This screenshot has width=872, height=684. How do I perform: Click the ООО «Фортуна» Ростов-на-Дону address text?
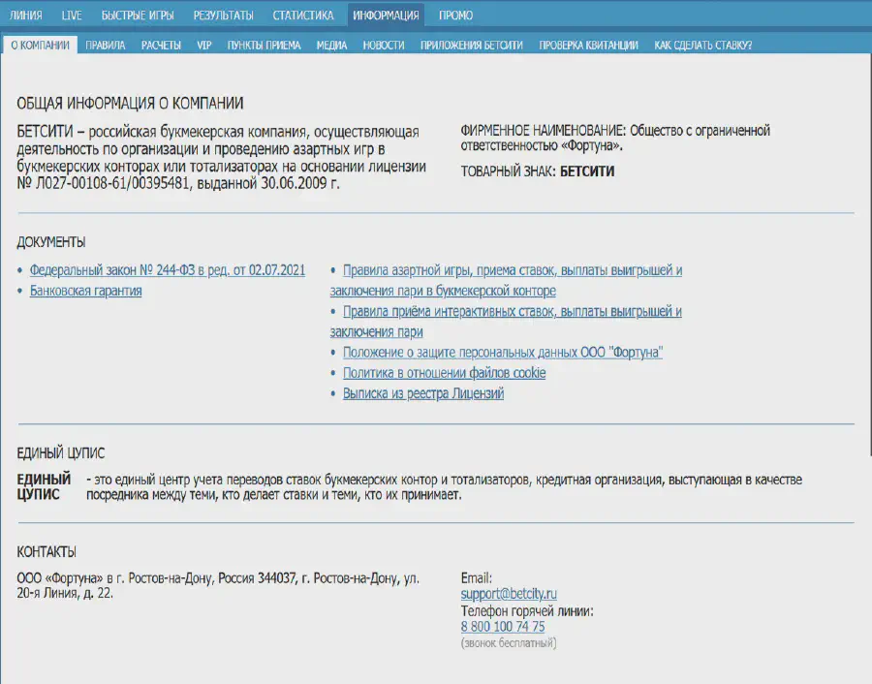click(218, 586)
